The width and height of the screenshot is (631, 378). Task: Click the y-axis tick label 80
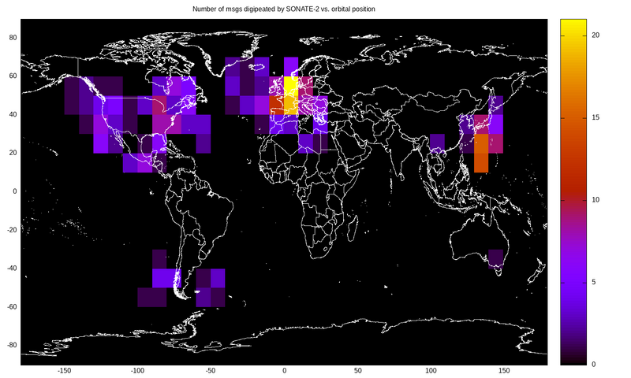(13, 37)
